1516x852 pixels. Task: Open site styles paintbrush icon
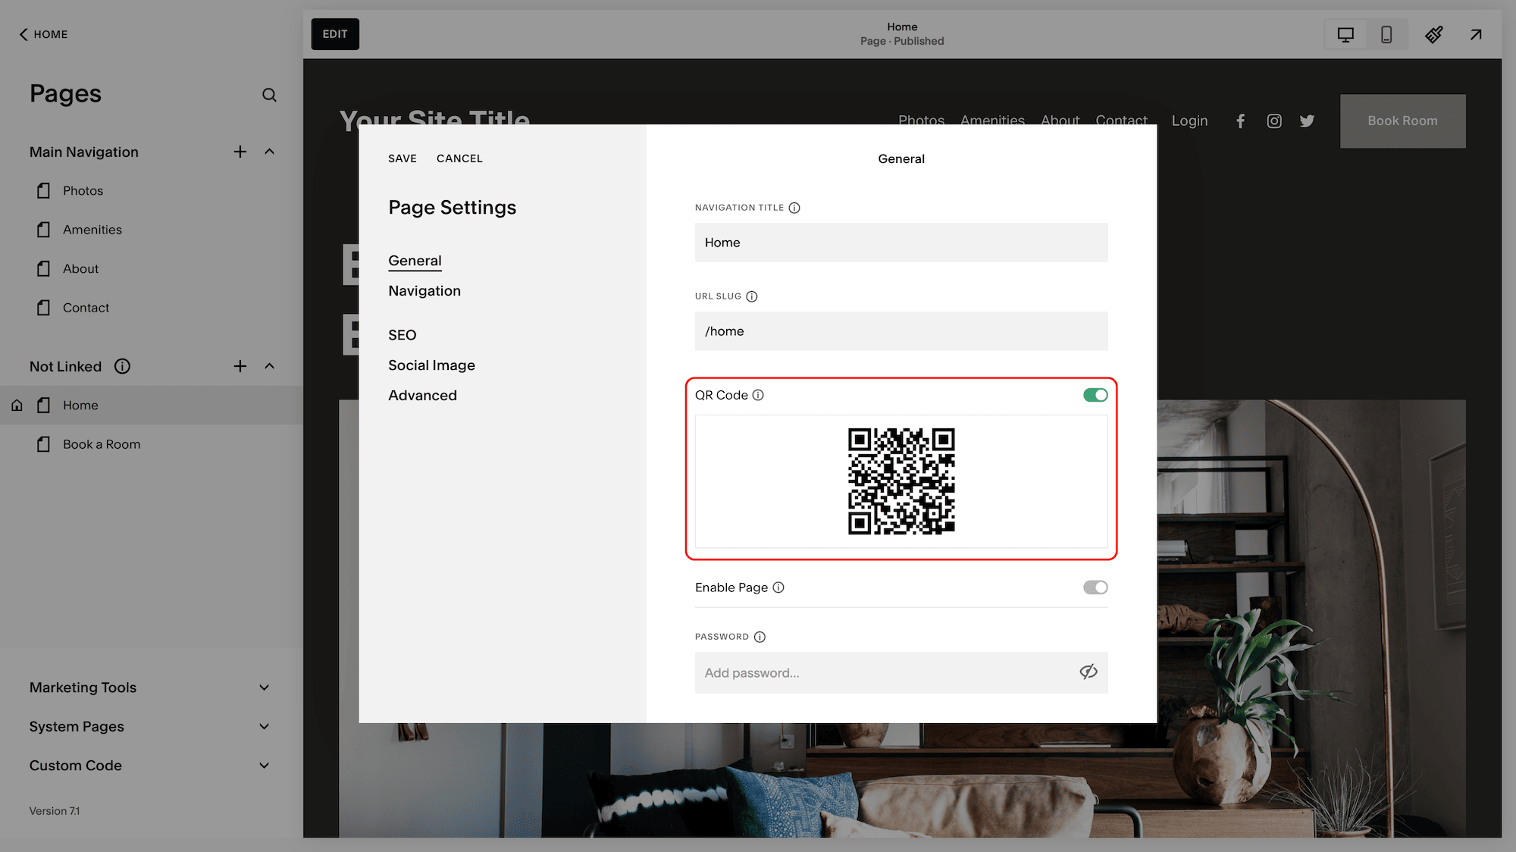point(1433,35)
